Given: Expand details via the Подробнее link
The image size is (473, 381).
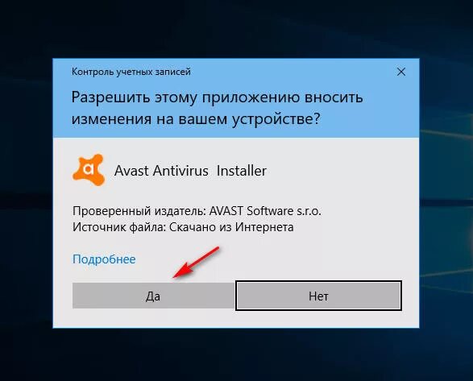Looking at the screenshot, I should click(x=104, y=259).
